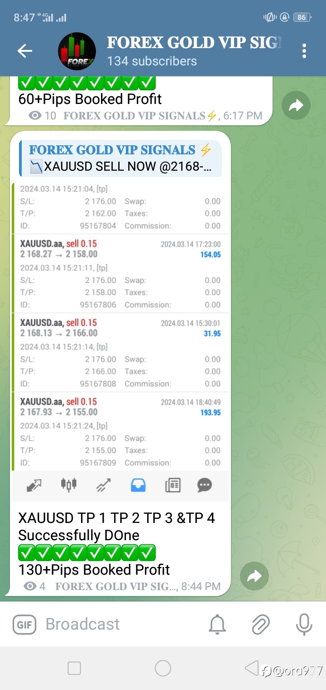Image resolution: width=326 pixels, height=690 pixels.
Task: Tap 'XAUUSD TP 1 TP 2 TP 3 &TP 4' text
Action: click(x=117, y=518)
